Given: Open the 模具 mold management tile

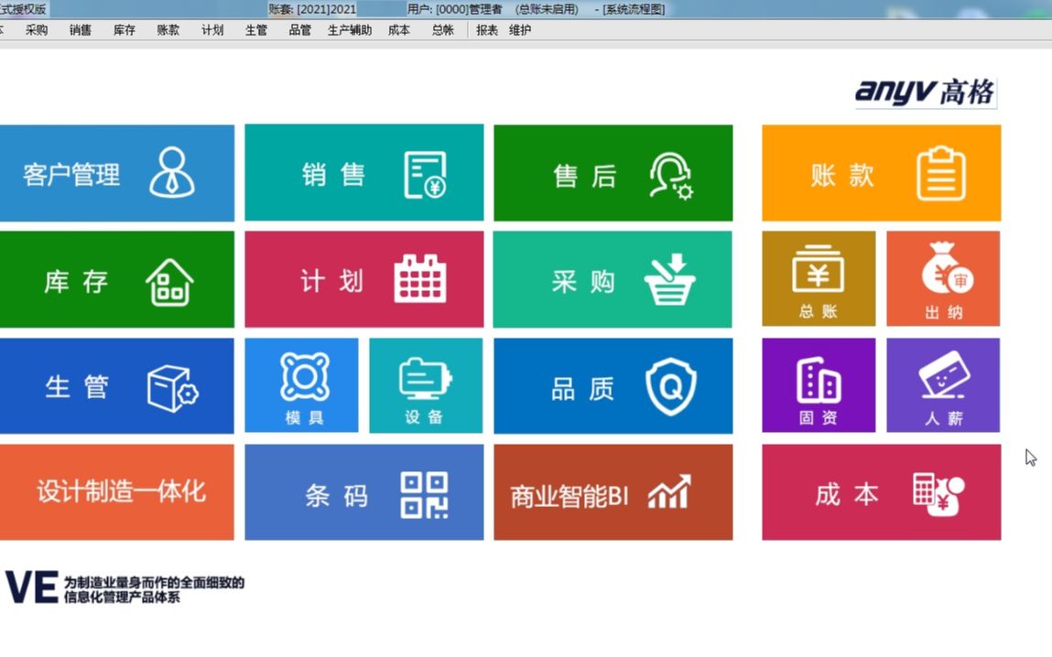Looking at the screenshot, I should 301,385.
